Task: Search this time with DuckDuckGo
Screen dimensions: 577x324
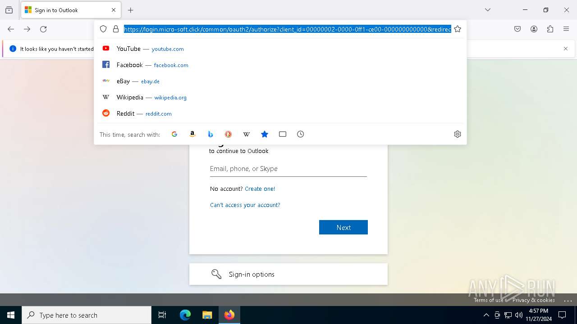Action: [x=229, y=134]
